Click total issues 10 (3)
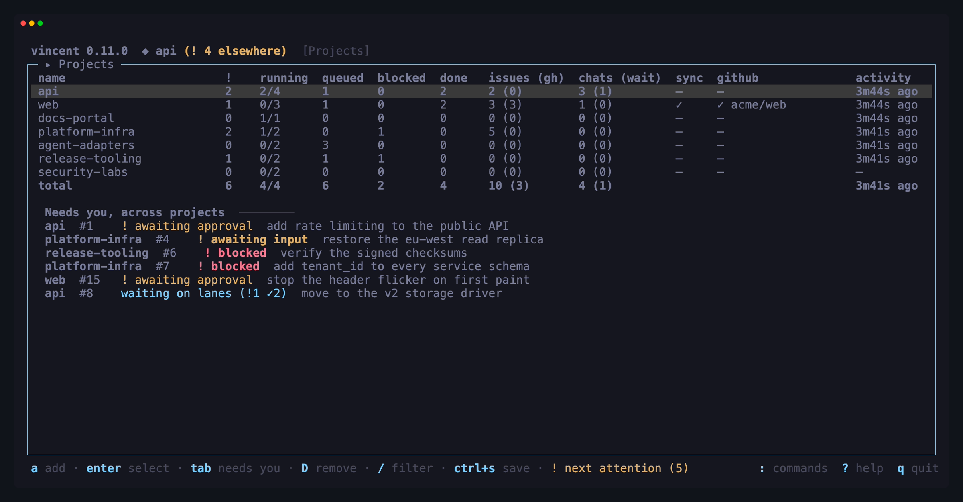The width and height of the screenshot is (963, 502). pos(509,186)
